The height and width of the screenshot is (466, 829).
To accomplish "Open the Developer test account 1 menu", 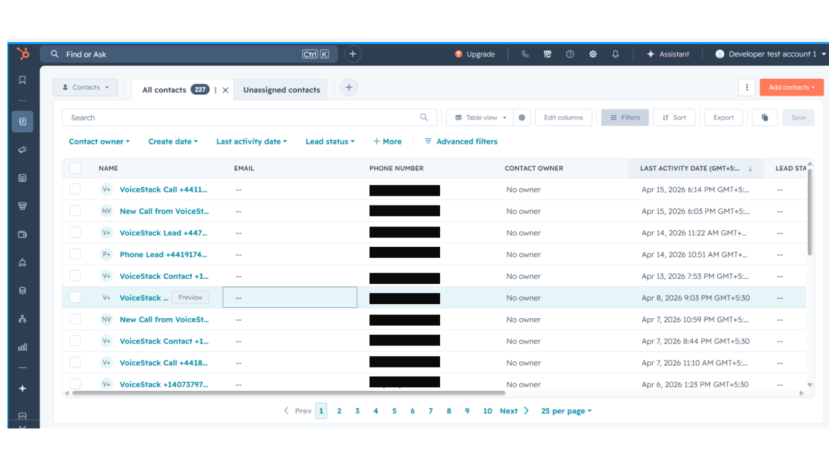I will 770,54.
